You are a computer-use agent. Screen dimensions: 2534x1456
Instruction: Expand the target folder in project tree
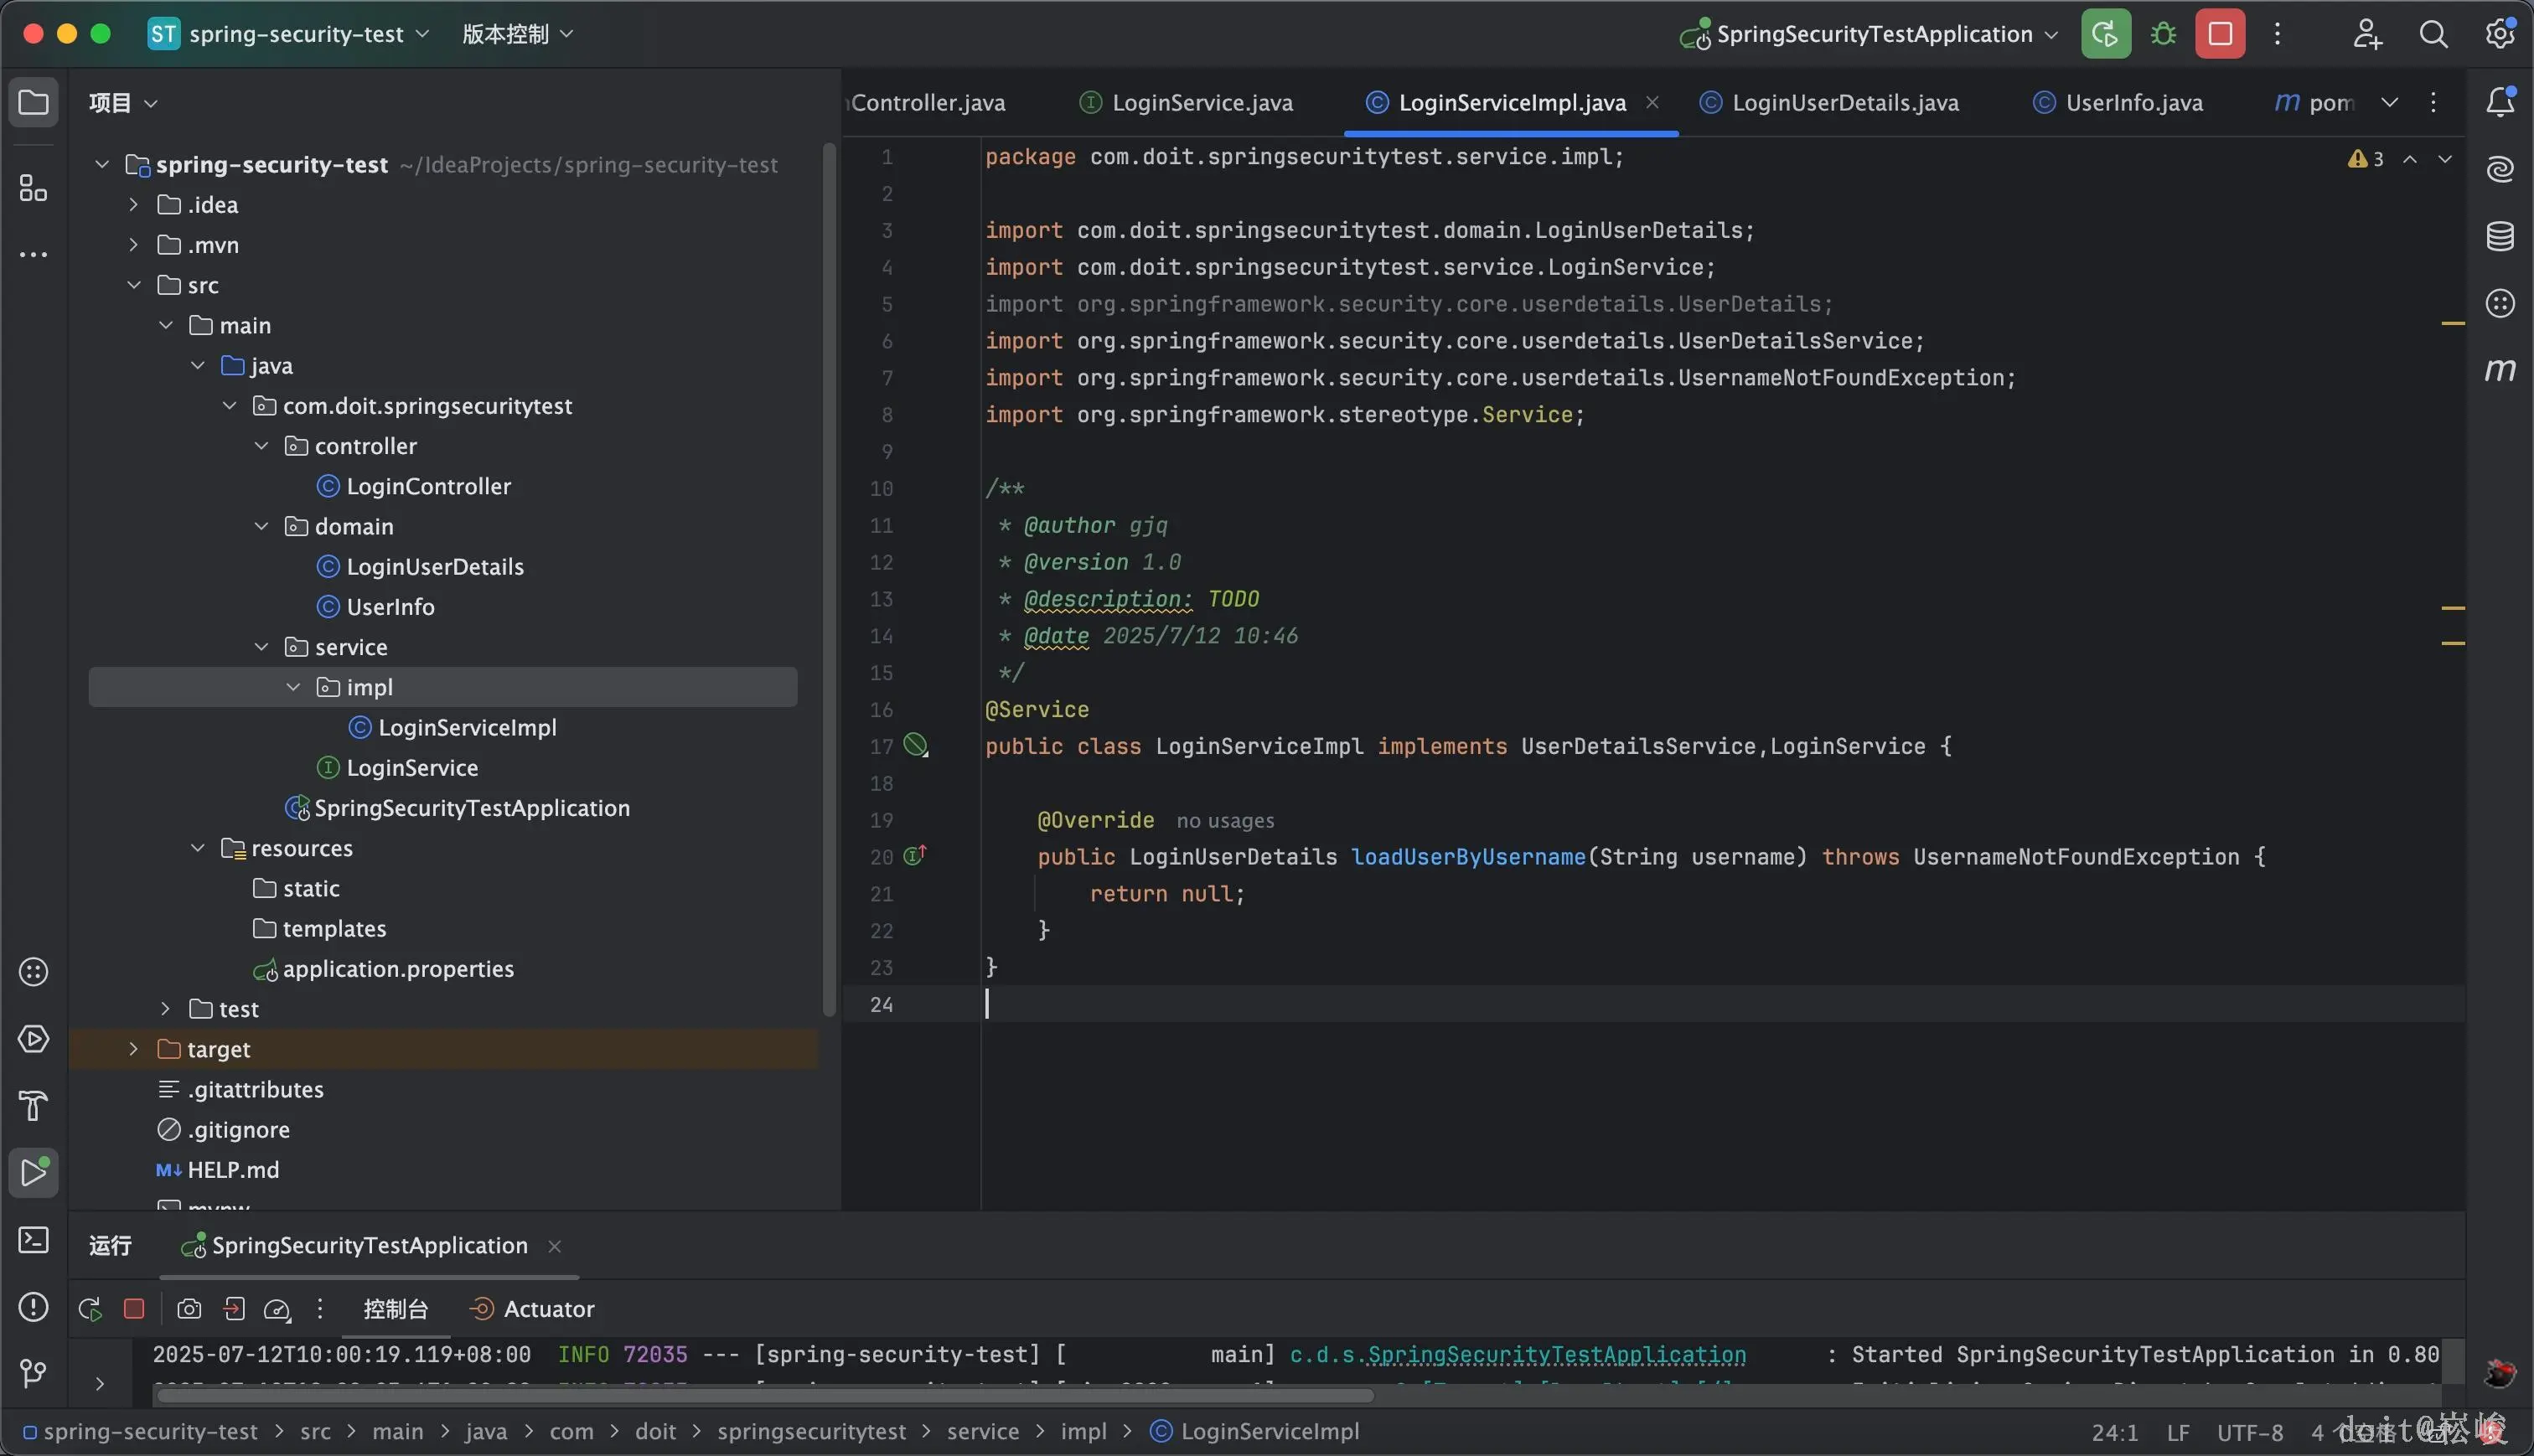(x=134, y=1049)
